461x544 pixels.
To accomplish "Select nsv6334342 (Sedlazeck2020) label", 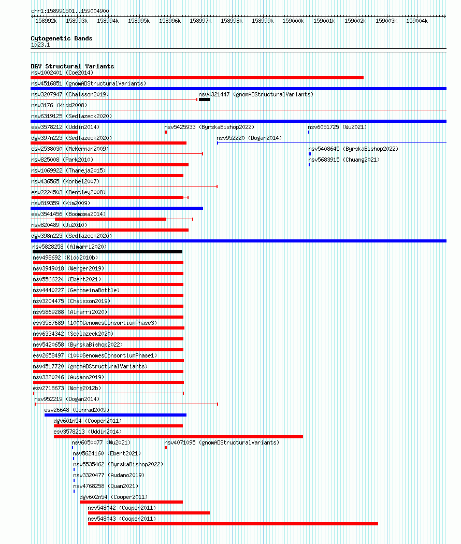I will (73, 334).
